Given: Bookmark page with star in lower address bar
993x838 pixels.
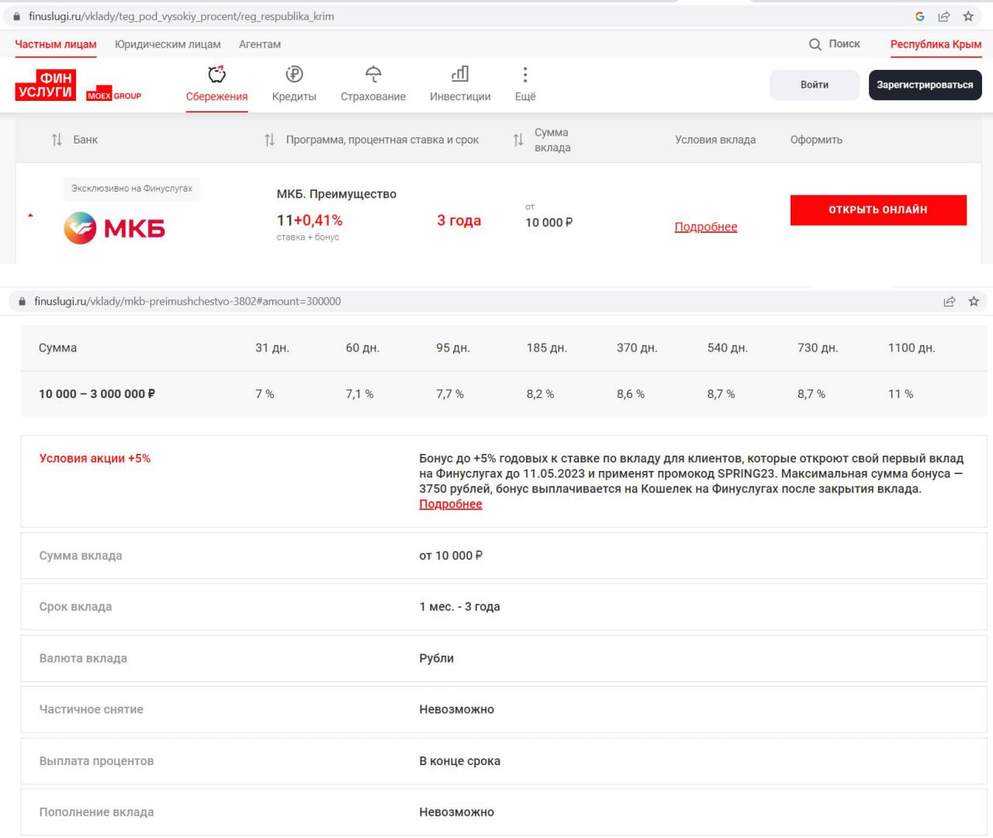Looking at the screenshot, I should (x=974, y=301).
